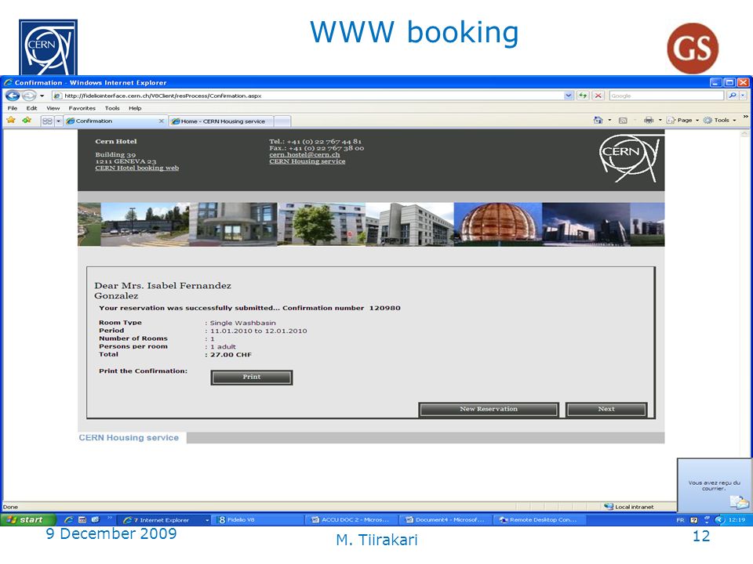The image size is (753, 564).
Task: Switch to Document4 Microsoft taskbar button
Action: point(446,520)
